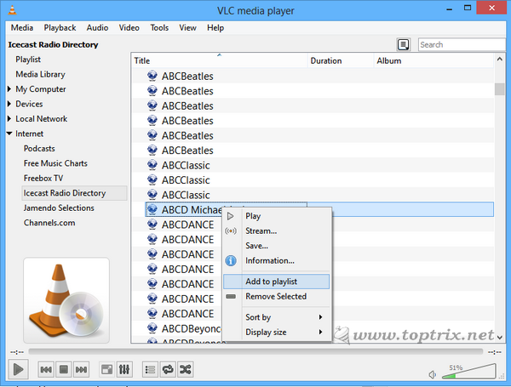Sort by the Duration column header
This screenshot has width=511, height=387.
(x=341, y=60)
